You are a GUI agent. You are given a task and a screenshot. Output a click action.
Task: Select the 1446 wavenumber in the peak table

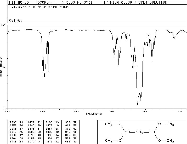click(13, 141)
